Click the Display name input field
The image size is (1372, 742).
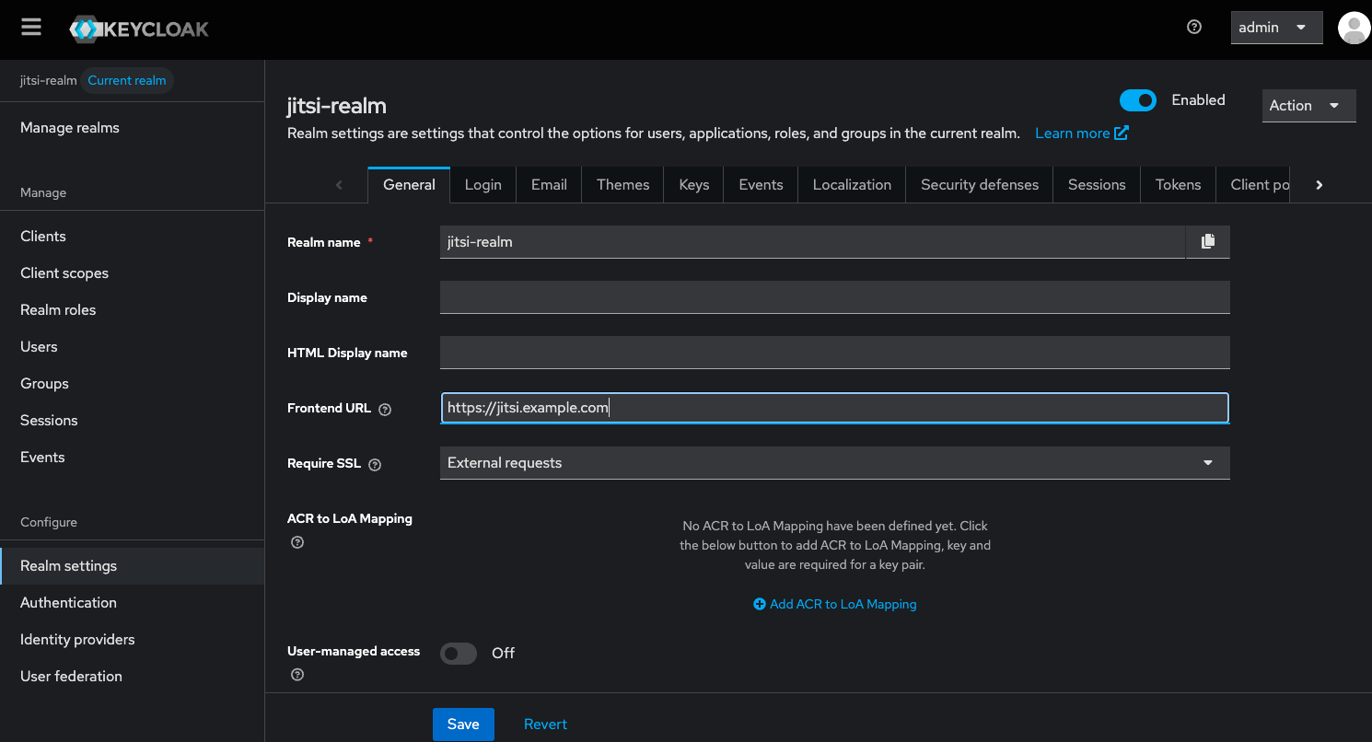[x=834, y=297]
